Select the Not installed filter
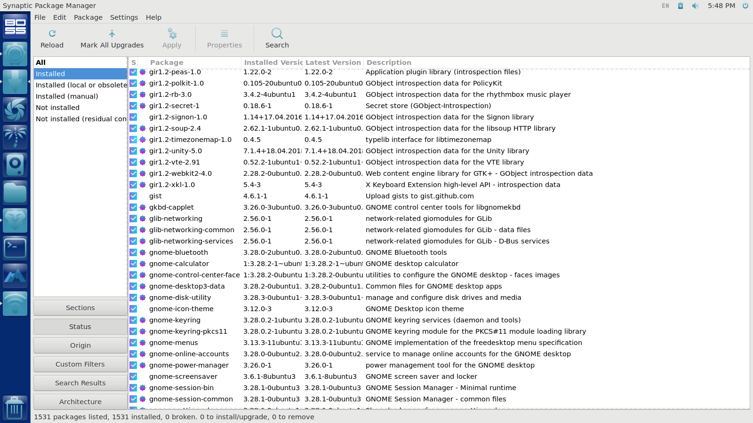 [x=80, y=108]
